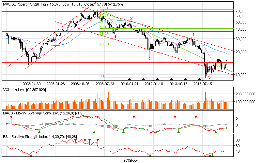The image size is (261, 163).
Task: Click black triangle marker above 2010-04-21 date
Action: coord(129,79)
